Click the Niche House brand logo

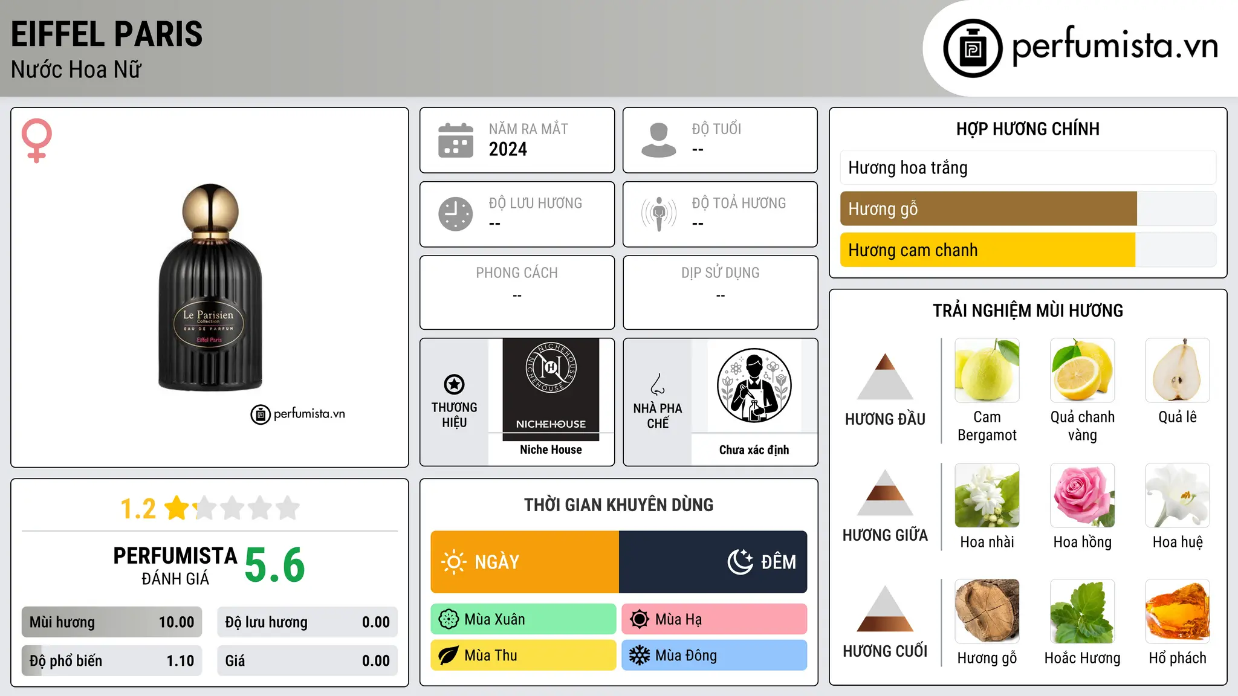(x=551, y=390)
